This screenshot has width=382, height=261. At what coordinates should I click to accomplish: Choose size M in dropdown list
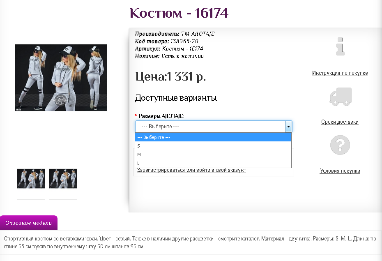(x=213, y=155)
